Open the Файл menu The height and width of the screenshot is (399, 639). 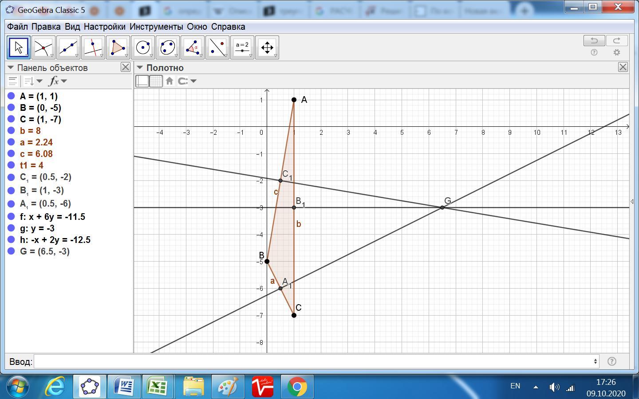[17, 27]
